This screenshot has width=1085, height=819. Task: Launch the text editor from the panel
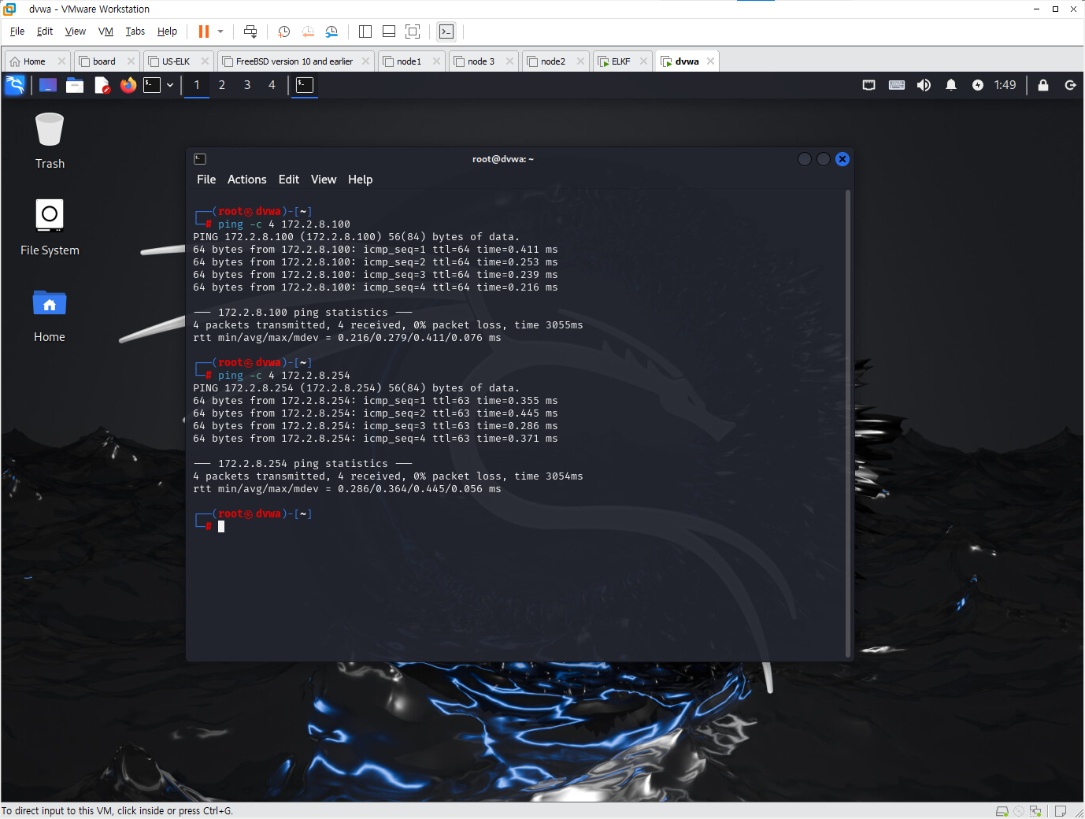[102, 85]
